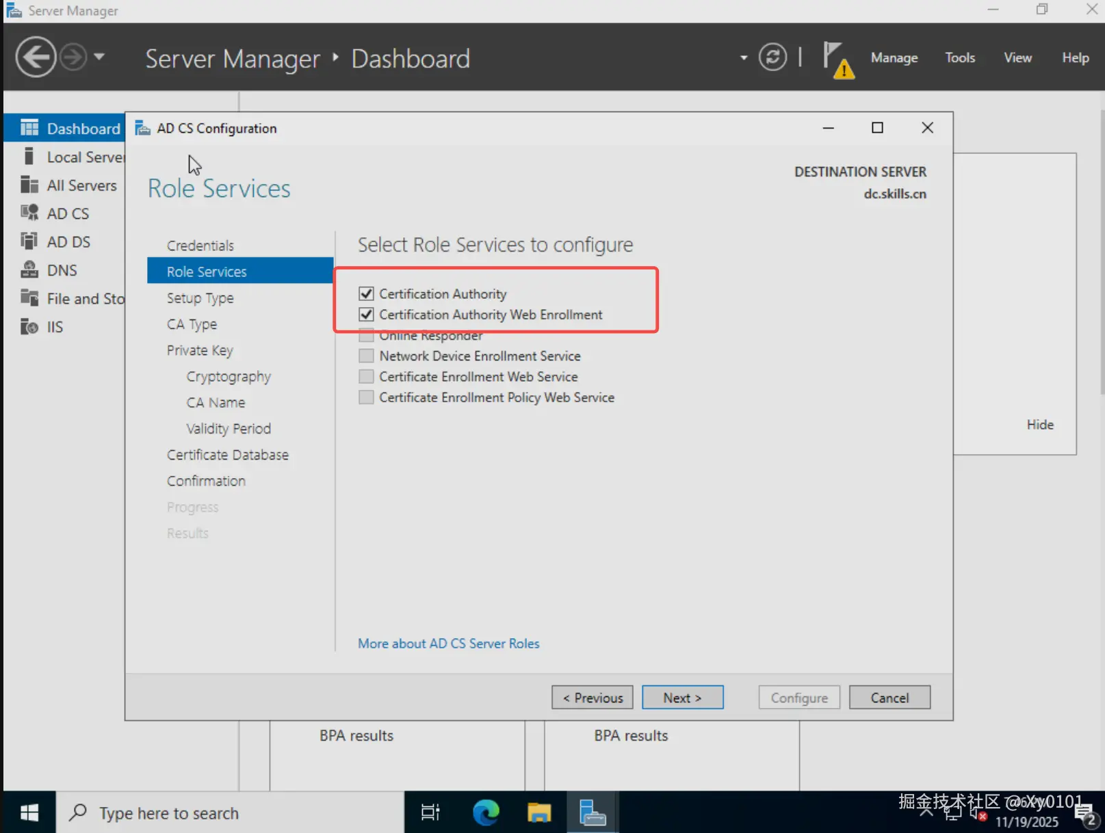Switch to Server Manager taskbar icon

pyautogui.click(x=593, y=812)
